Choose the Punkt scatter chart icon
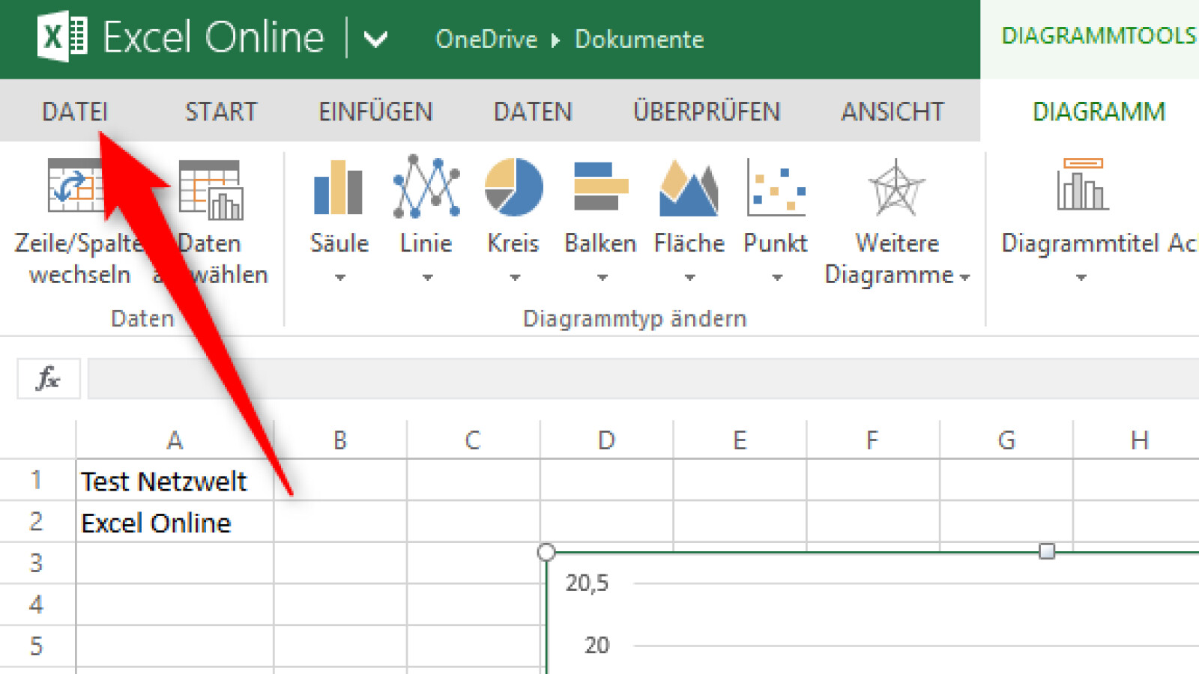The image size is (1199, 674). (776, 186)
